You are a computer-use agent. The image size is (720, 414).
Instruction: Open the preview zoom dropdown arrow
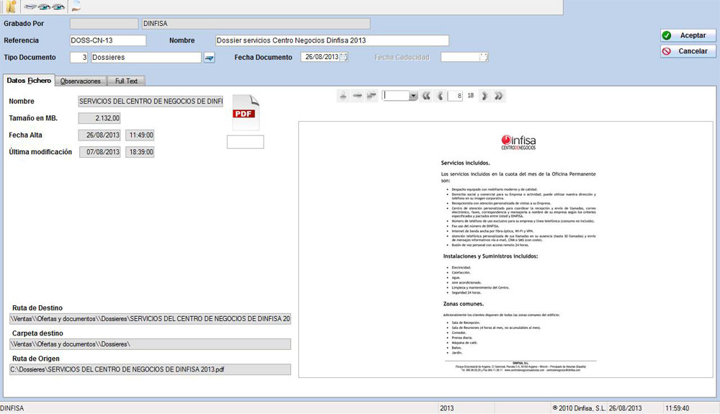pyautogui.click(x=413, y=96)
